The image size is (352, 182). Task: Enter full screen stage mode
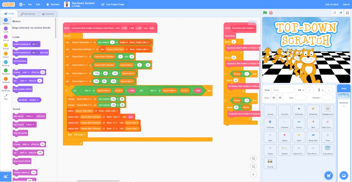click(347, 13)
